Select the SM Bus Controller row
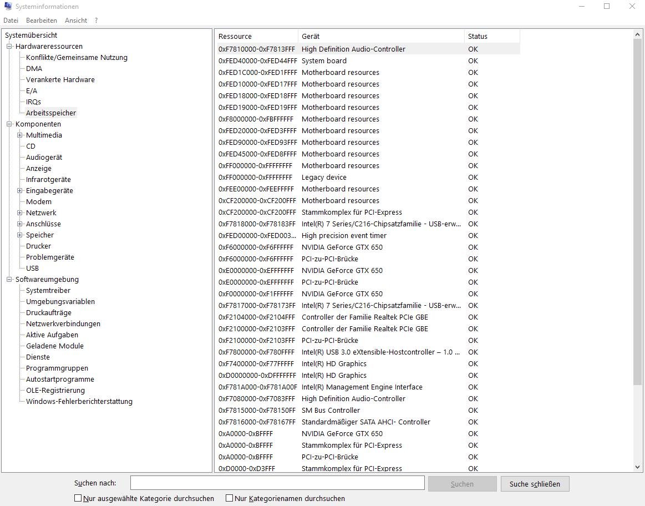 point(368,411)
